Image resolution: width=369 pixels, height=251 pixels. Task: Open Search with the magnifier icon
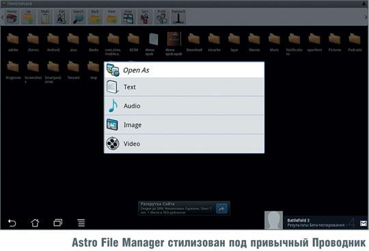(x=79, y=16)
